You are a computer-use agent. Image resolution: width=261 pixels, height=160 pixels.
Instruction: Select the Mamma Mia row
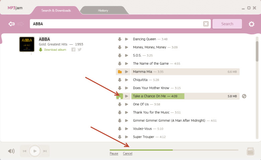(185, 72)
